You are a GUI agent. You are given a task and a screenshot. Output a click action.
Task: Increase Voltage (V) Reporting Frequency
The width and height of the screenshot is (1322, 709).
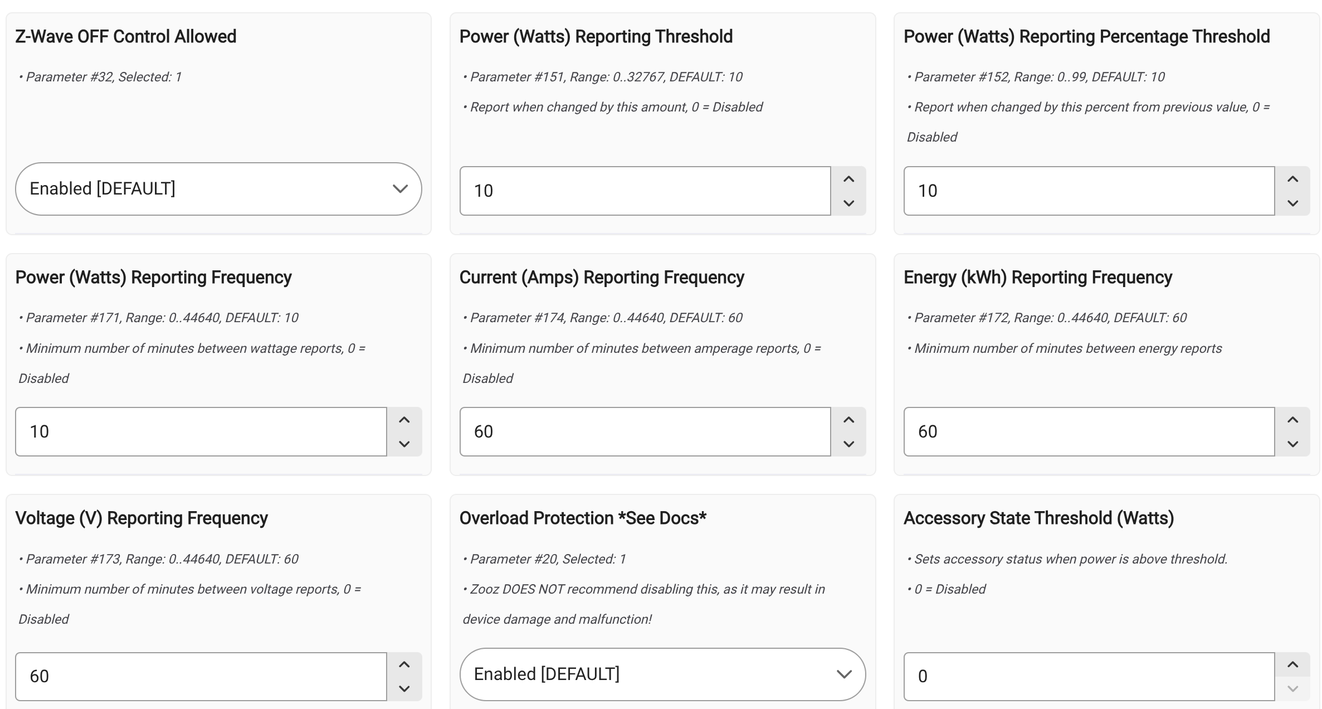[x=404, y=664]
